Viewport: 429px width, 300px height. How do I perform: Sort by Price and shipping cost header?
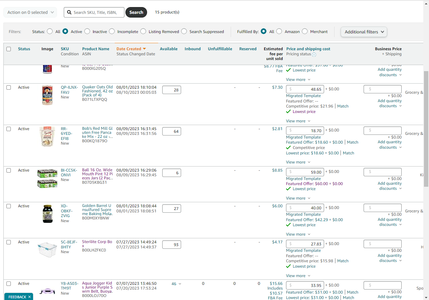point(308,49)
